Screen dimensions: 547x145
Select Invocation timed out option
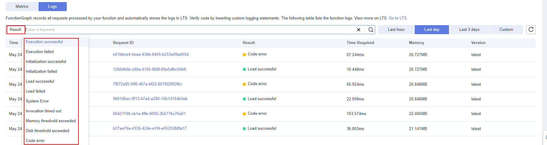click(x=43, y=111)
